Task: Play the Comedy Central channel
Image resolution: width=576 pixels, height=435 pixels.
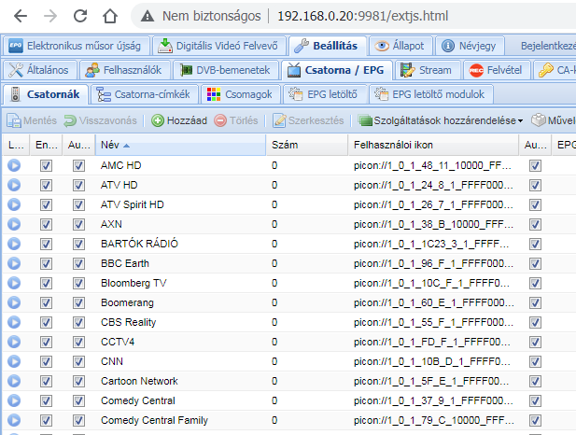Action: (14, 400)
